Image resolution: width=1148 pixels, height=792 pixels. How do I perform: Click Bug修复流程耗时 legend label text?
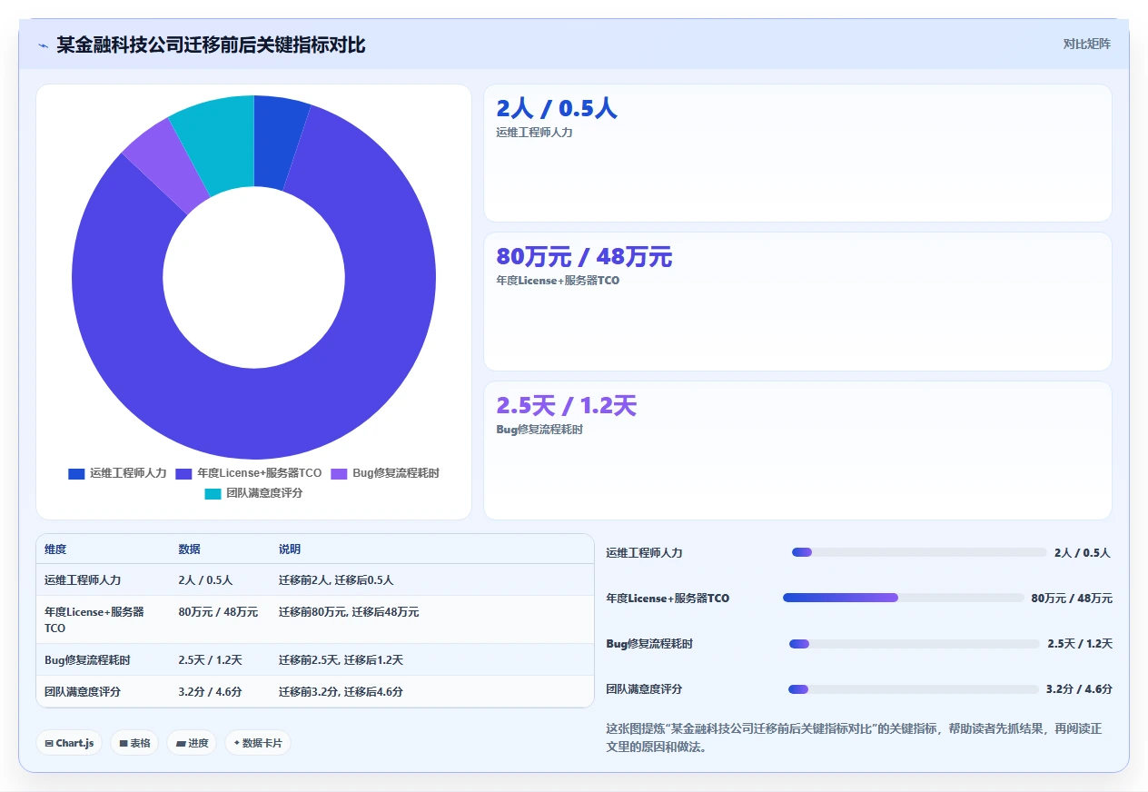[396, 474]
